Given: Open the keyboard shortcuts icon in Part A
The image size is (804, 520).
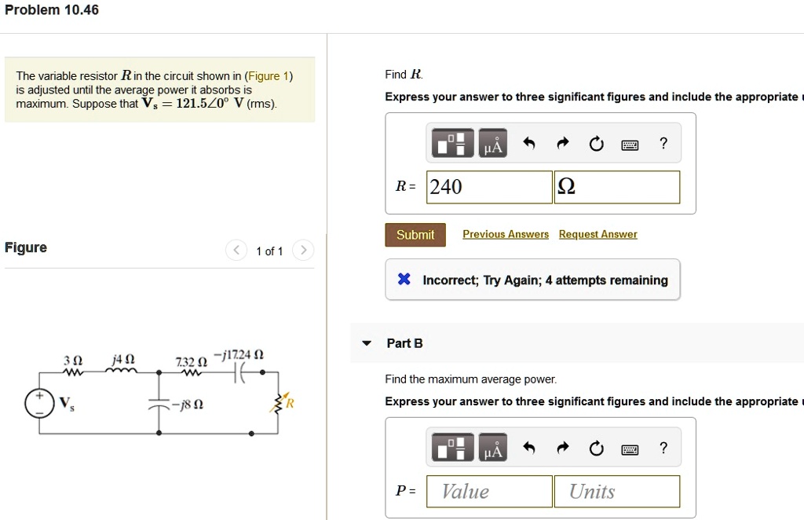Looking at the screenshot, I should (630, 143).
